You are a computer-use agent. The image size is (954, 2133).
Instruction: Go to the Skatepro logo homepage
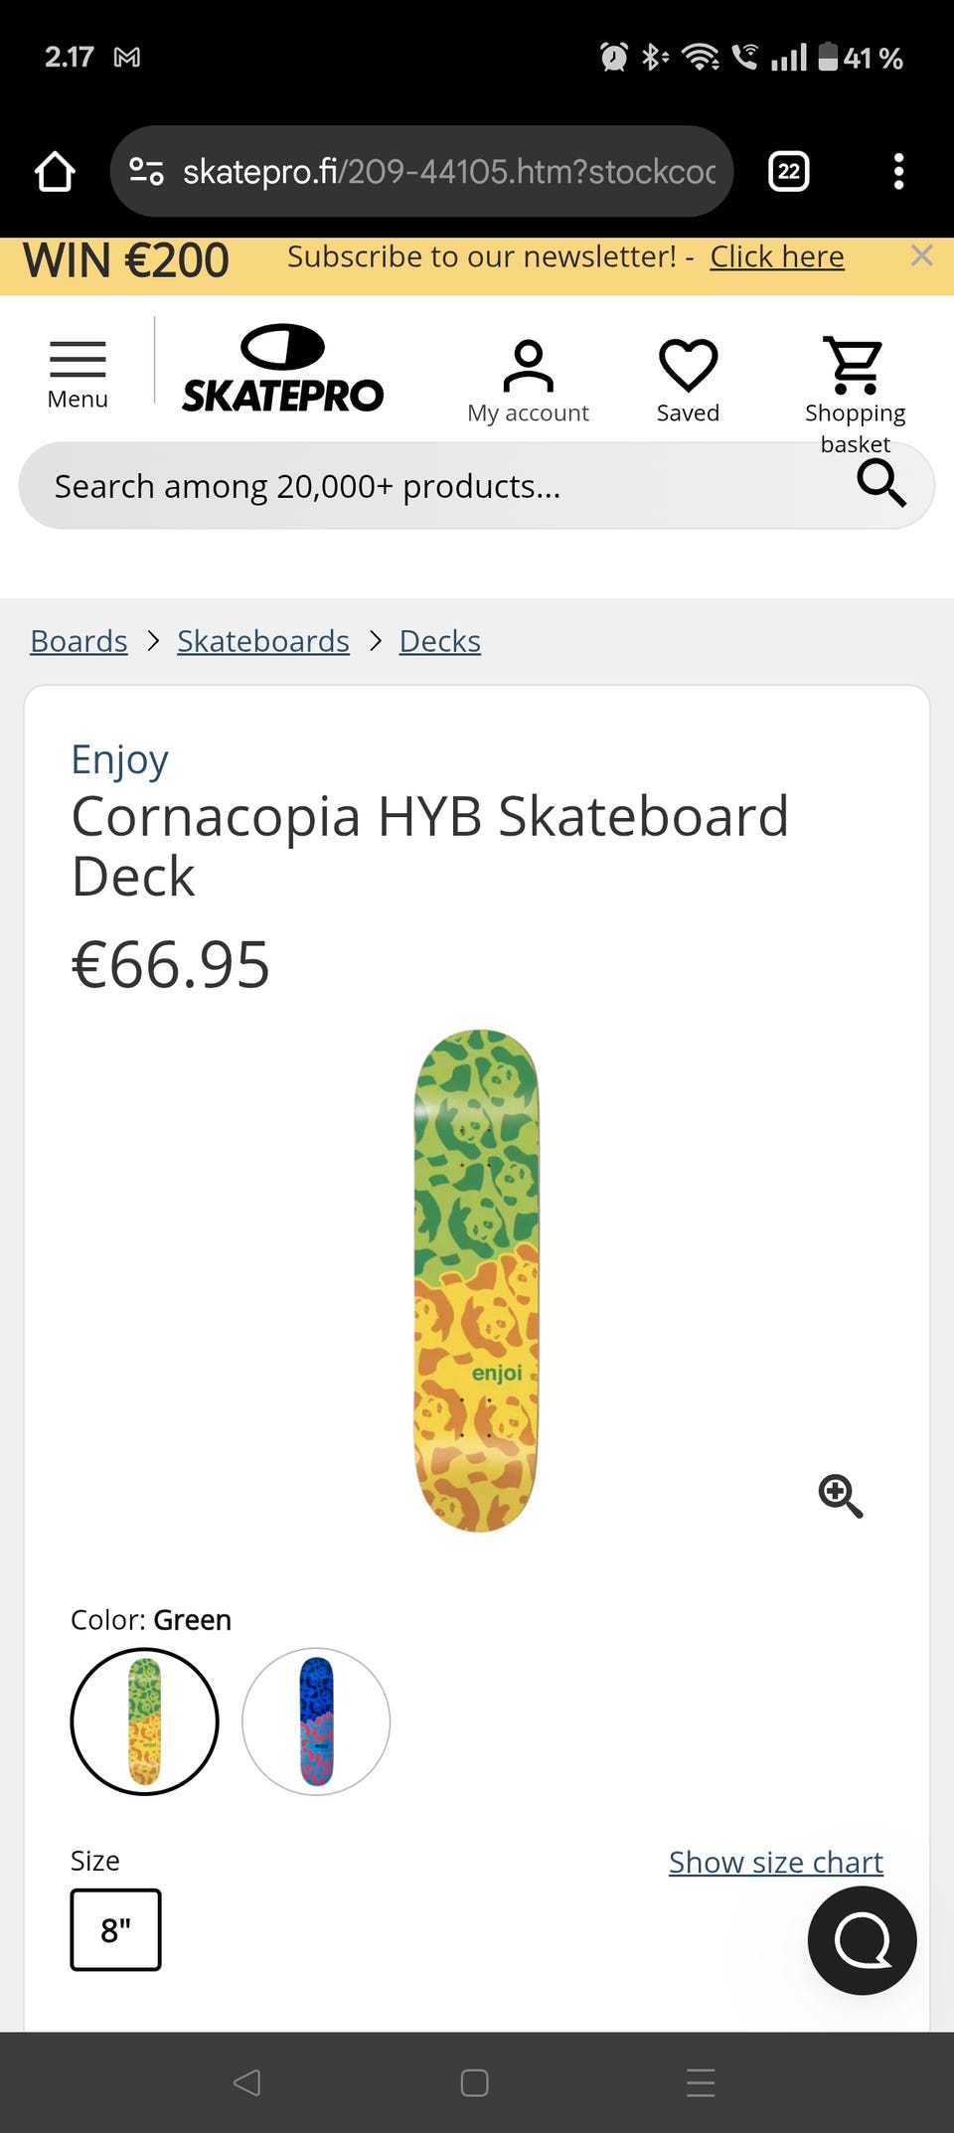(283, 370)
